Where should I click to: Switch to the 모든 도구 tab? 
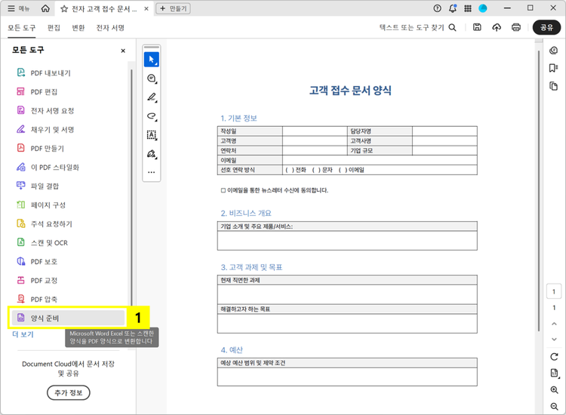22,28
